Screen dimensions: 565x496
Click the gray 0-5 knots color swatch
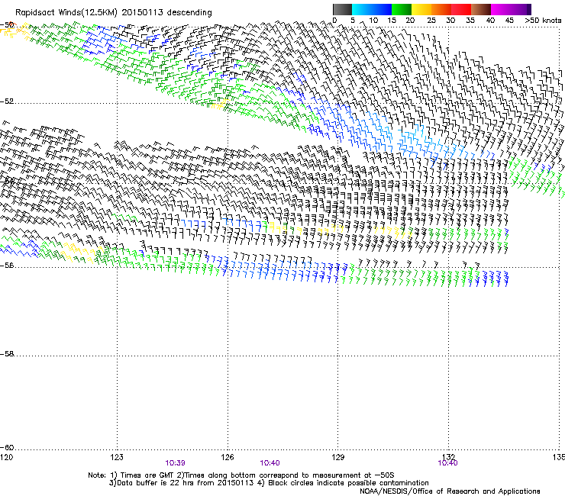click(x=342, y=9)
